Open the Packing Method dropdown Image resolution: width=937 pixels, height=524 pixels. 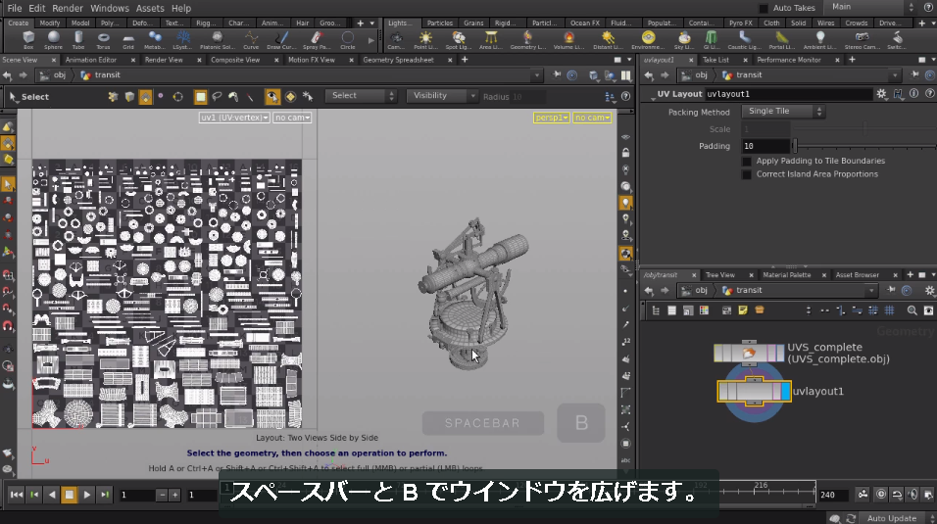[783, 111]
